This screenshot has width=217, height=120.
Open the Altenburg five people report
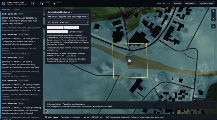22,111
